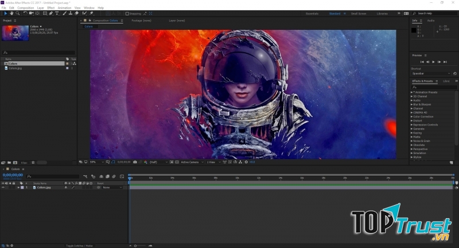Toggle hide shy layers in timeline
The height and width of the screenshot is (248, 459).
pos(102,176)
